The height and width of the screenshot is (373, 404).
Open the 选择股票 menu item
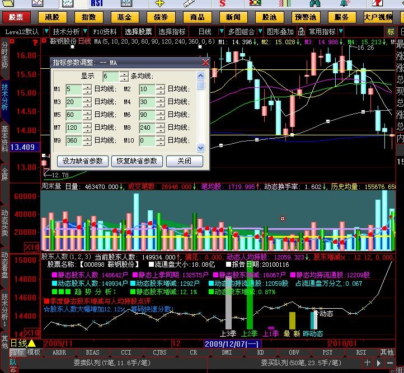[x=138, y=32]
